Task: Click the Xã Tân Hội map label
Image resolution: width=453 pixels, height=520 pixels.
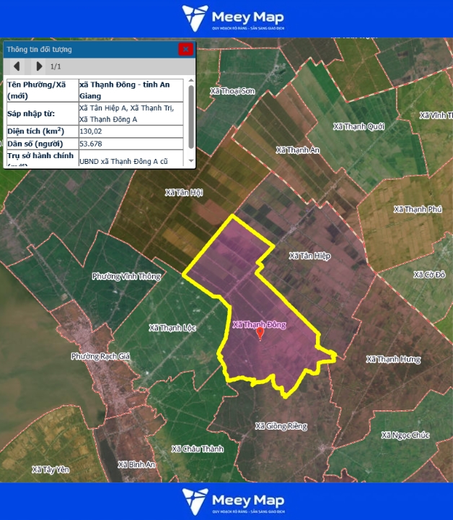Action: [x=184, y=193]
